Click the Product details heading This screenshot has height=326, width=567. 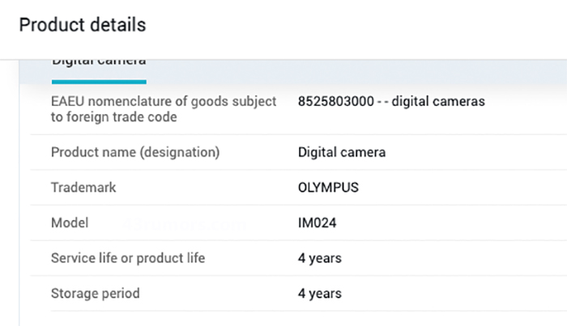(82, 25)
